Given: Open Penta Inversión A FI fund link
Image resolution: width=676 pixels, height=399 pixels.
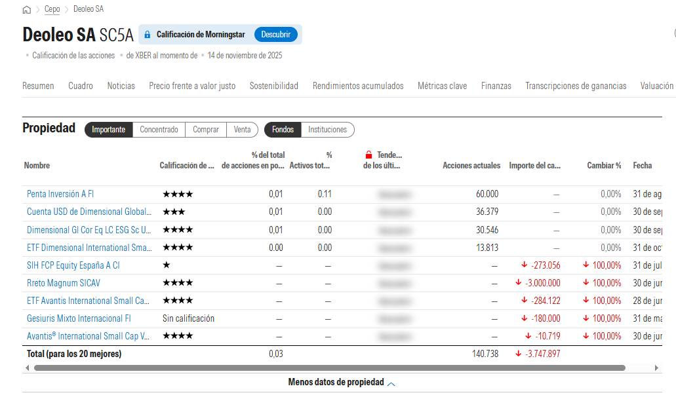Looking at the screenshot, I should pos(60,194).
